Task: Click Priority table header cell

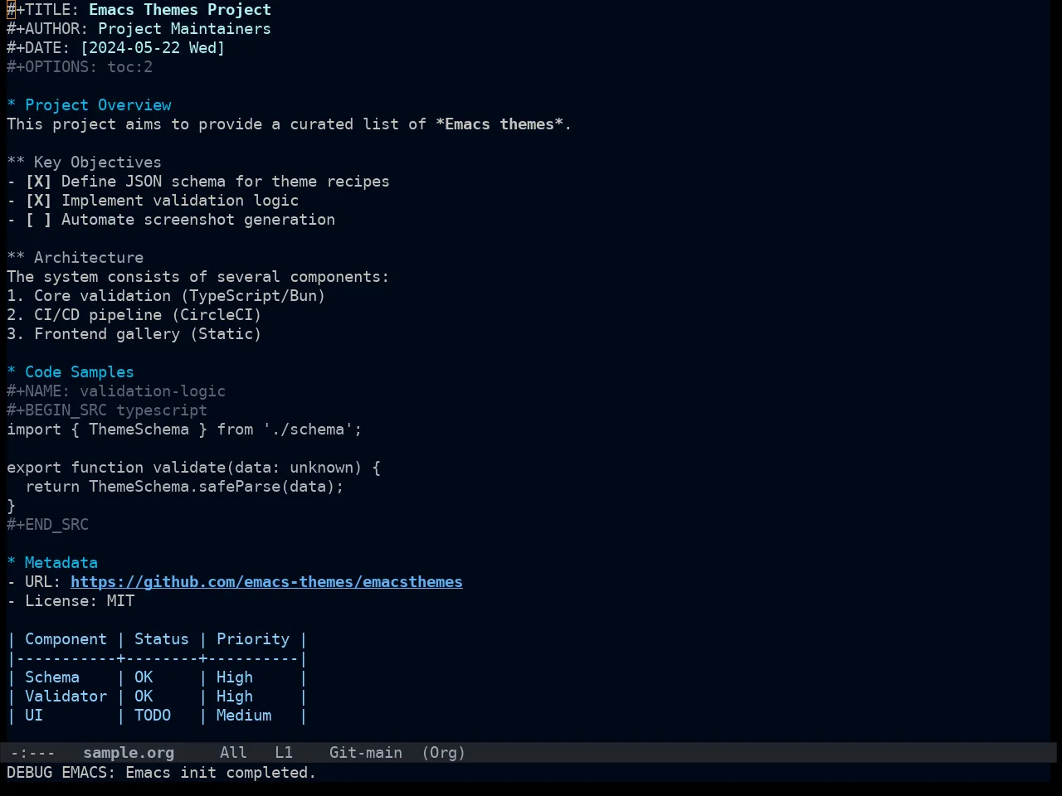Action: 253,639
